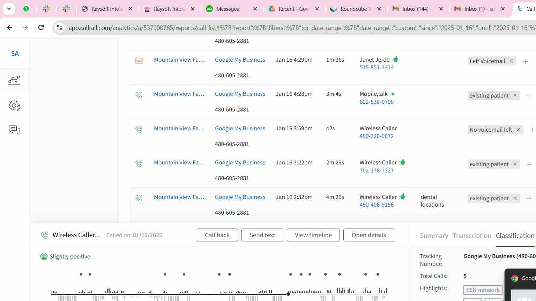Open Mountain View Fa... on Jan 16 4:29pm row
Screen dimensions: 536x301
tap(179, 60)
